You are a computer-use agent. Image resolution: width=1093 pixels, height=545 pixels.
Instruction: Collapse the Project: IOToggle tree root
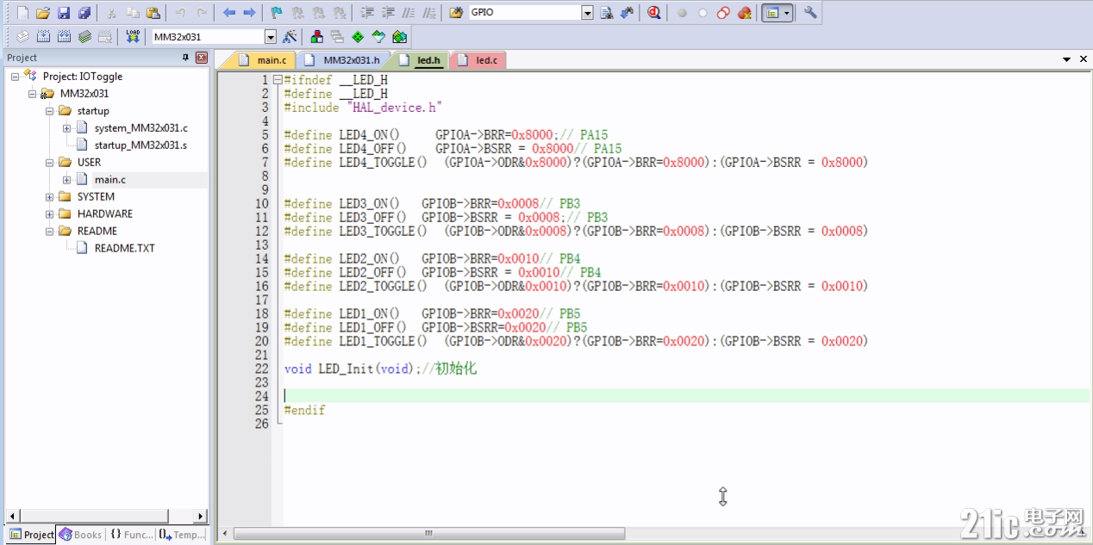click(16, 77)
